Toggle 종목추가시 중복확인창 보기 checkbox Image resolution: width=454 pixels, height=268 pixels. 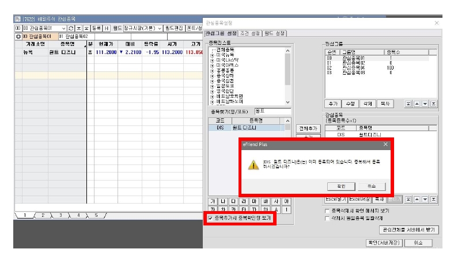tap(210, 219)
